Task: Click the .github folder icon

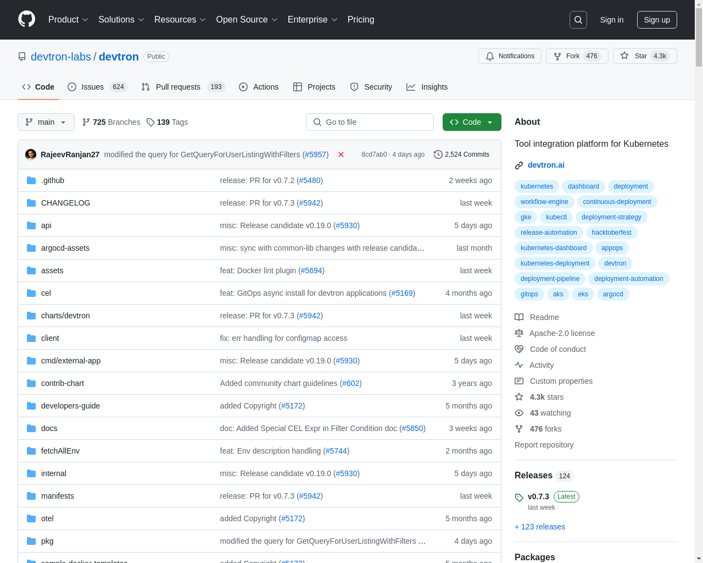Action: (x=31, y=180)
